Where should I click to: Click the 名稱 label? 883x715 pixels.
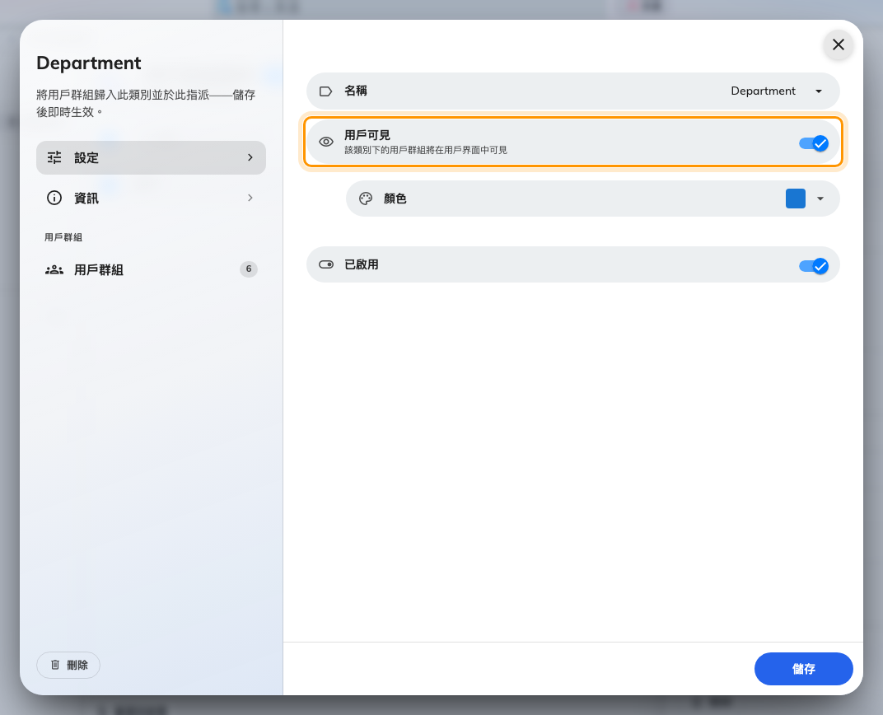click(355, 91)
